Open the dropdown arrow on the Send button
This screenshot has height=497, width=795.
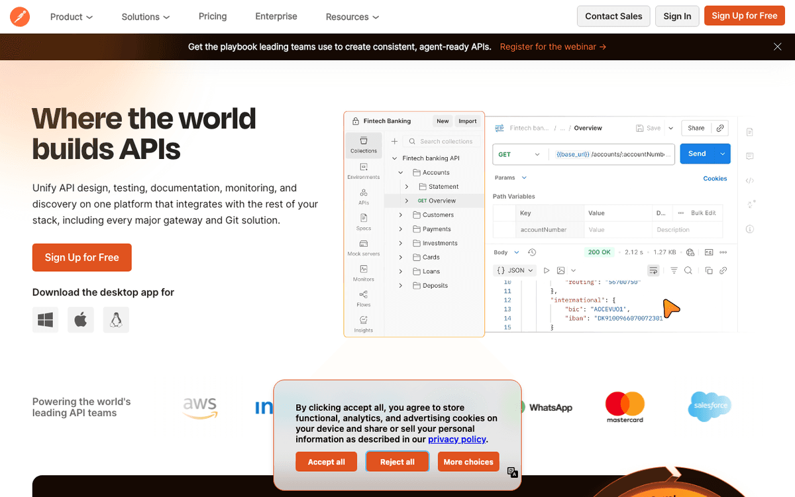[x=723, y=154]
